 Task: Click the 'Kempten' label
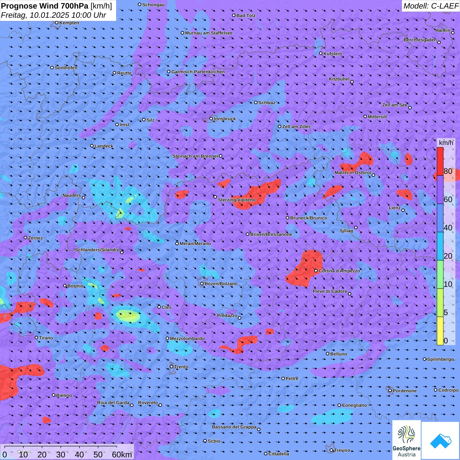click(x=69, y=23)
